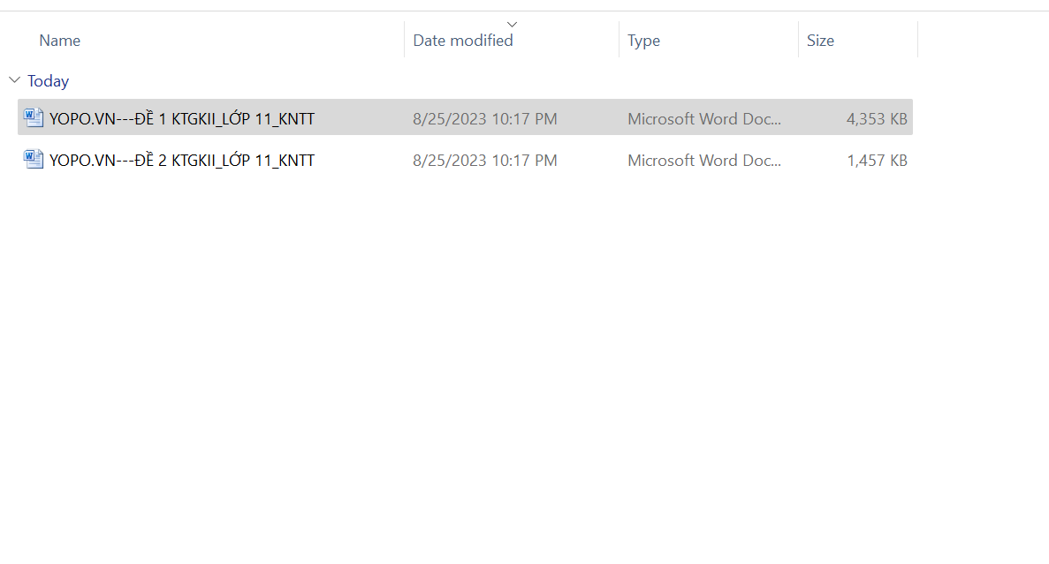Screen dimensions: 1049x564
Task: Click the Microsoft Word type of ĐỀ 1 file
Action: [x=704, y=118]
